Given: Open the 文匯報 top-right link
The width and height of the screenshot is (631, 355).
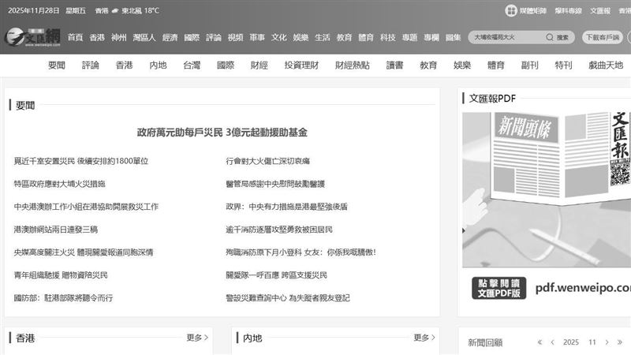Looking at the screenshot, I should (600, 11).
